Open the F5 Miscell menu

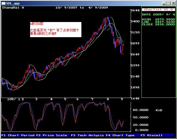(x=157, y=135)
